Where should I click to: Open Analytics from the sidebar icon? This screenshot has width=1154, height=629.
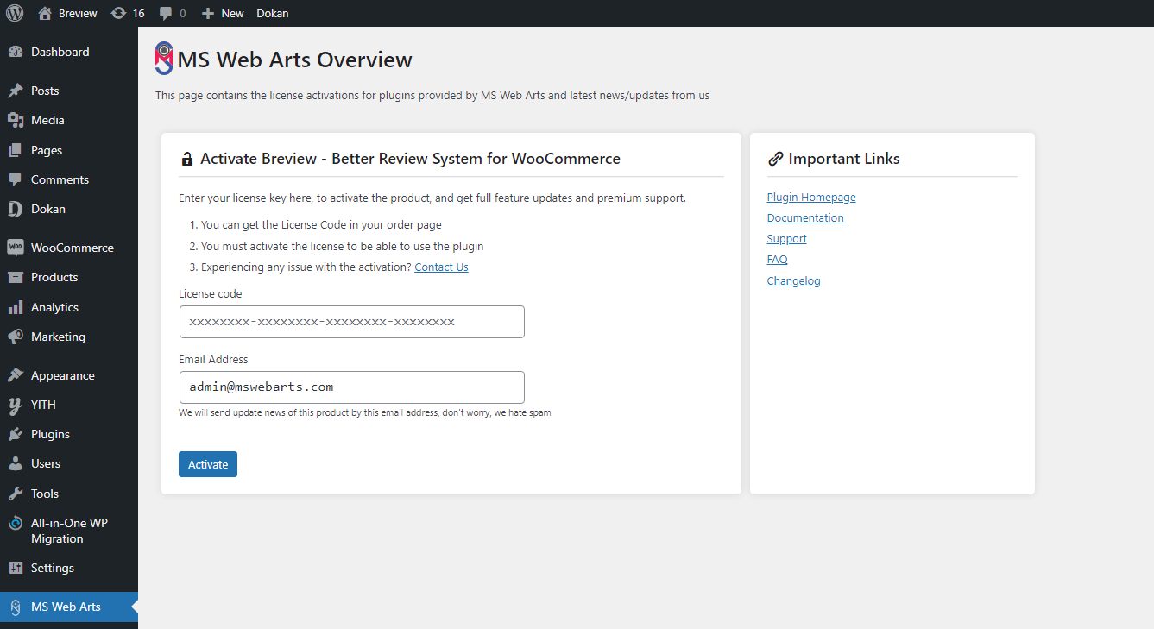coord(16,306)
